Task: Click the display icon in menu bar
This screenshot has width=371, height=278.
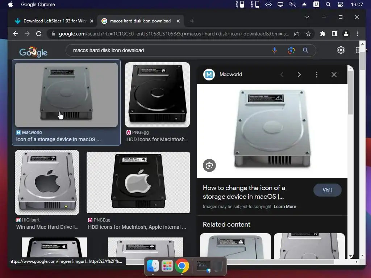Action: (x=280, y=4)
